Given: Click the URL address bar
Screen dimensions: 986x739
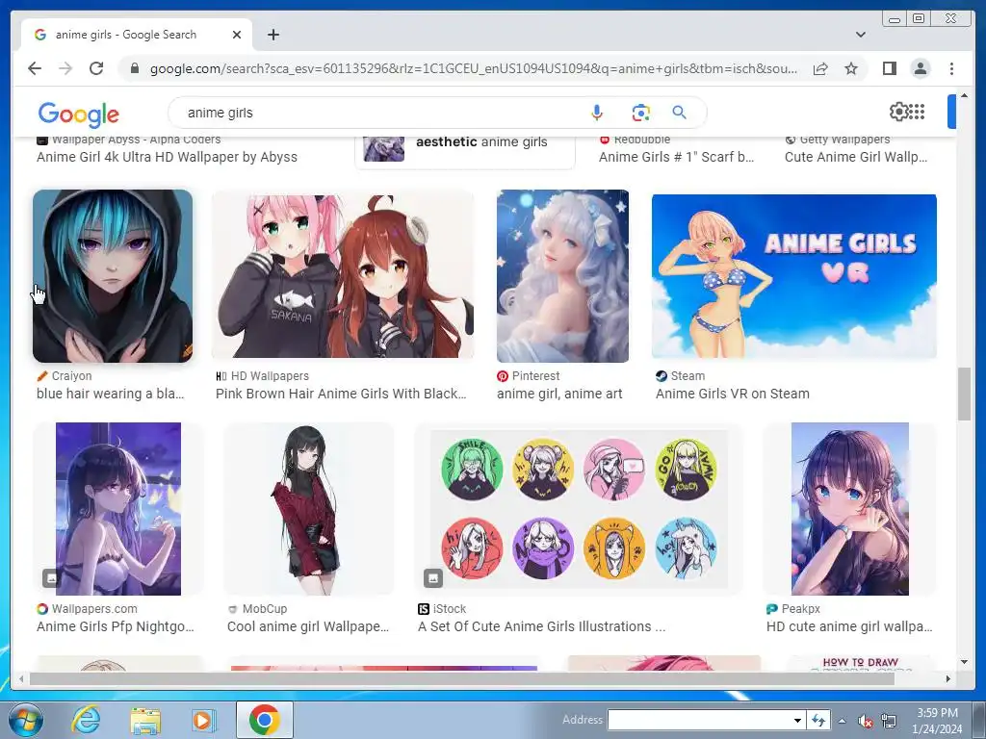Looking at the screenshot, I should [473, 68].
